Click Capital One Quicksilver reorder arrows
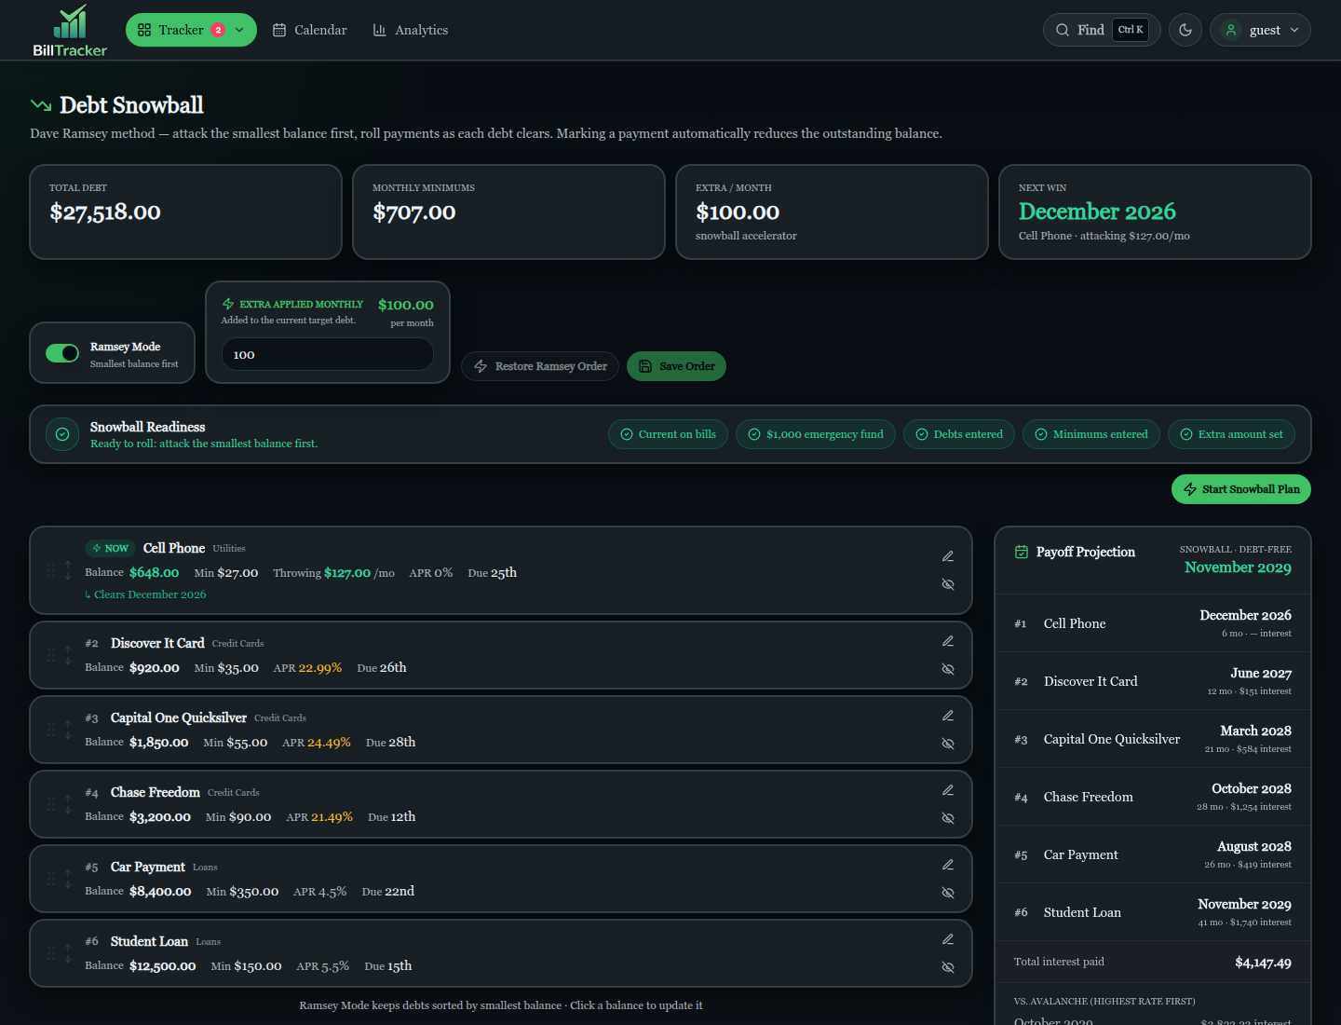Image resolution: width=1341 pixels, height=1025 pixels. click(x=68, y=730)
